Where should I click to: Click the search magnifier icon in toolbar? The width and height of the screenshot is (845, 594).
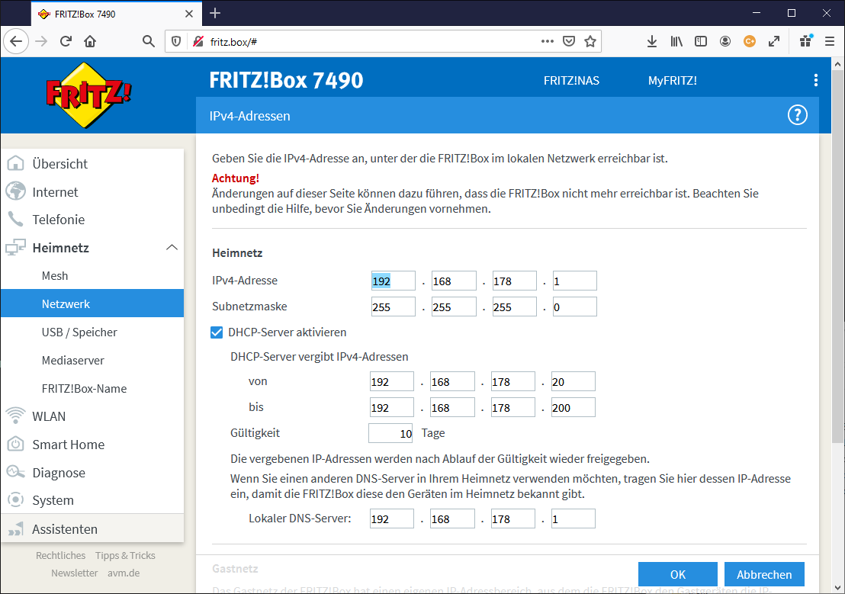pyautogui.click(x=149, y=41)
